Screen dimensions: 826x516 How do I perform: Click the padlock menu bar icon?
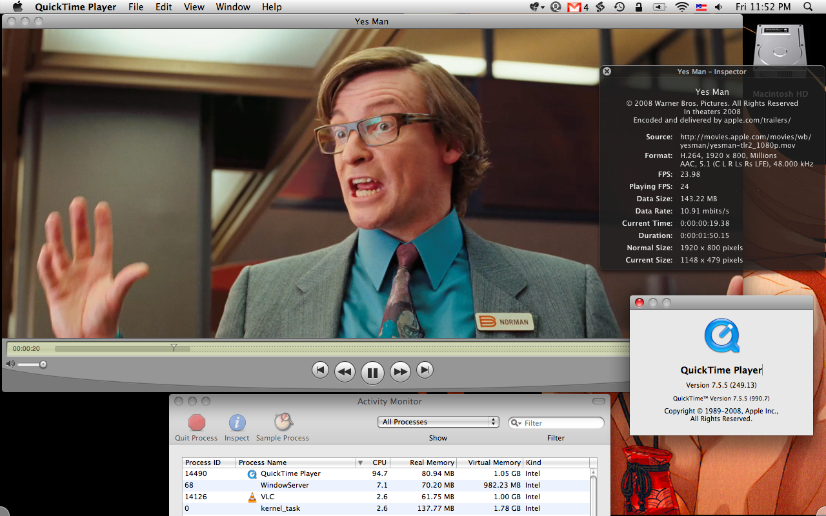coord(639,7)
